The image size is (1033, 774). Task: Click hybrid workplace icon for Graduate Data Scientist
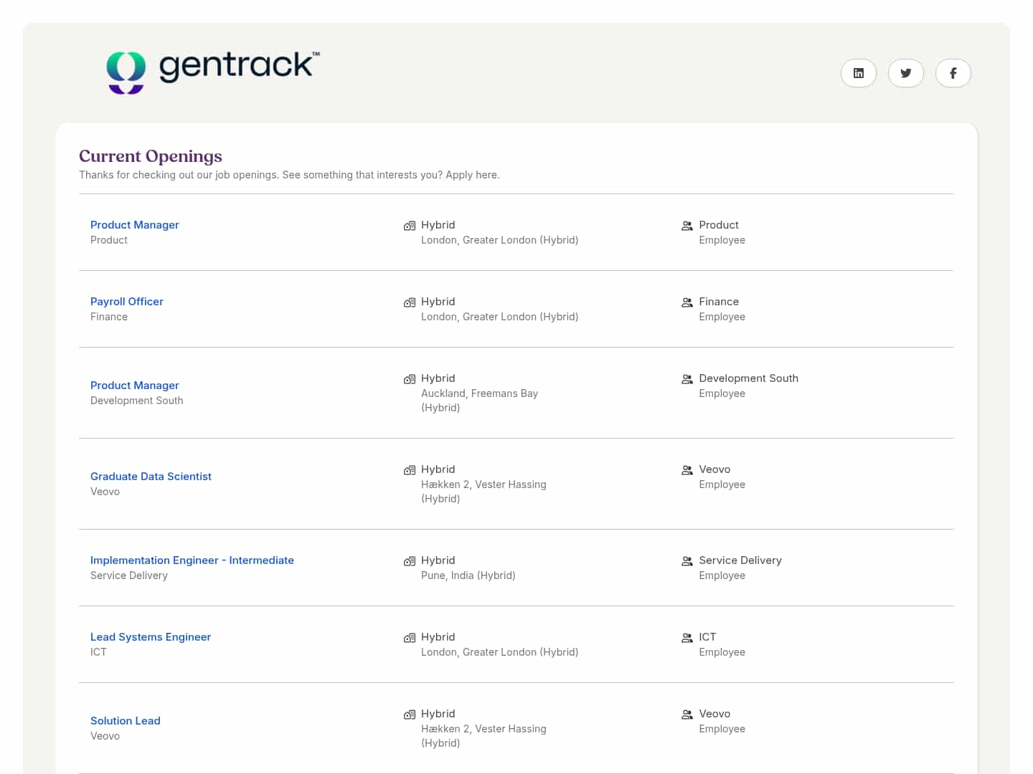tap(410, 470)
